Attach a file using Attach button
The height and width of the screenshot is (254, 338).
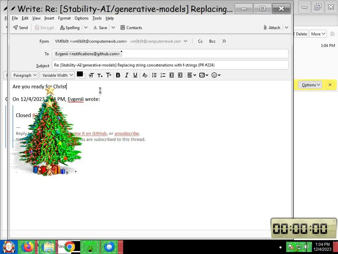pos(272,28)
